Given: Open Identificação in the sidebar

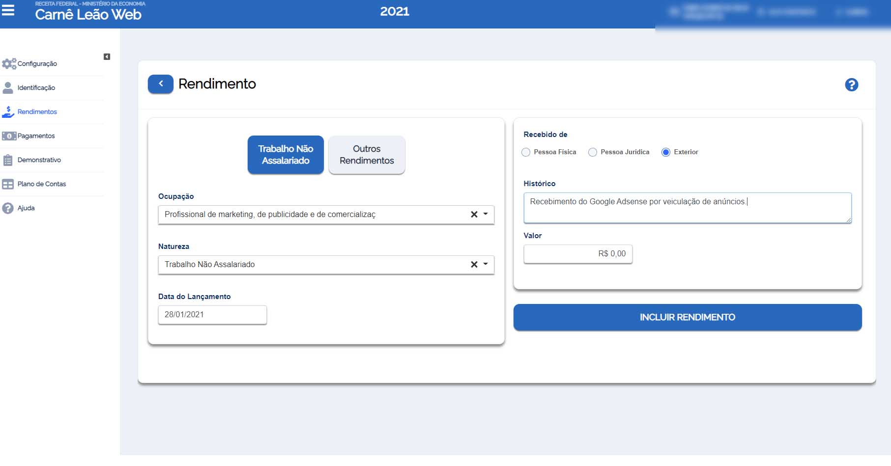Looking at the screenshot, I should (x=36, y=88).
